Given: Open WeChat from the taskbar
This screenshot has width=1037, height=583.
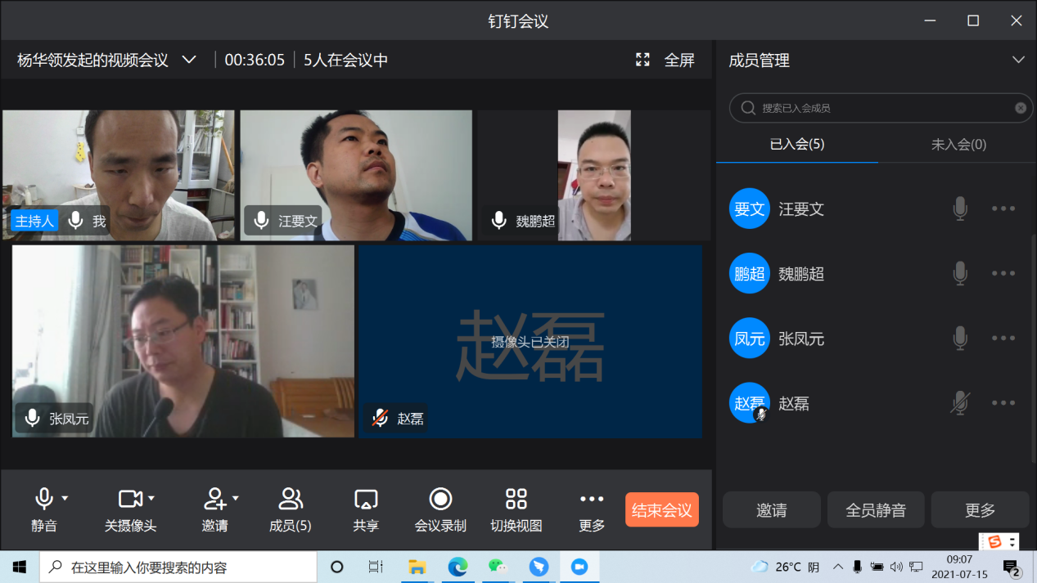Looking at the screenshot, I should tap(498, 567).
